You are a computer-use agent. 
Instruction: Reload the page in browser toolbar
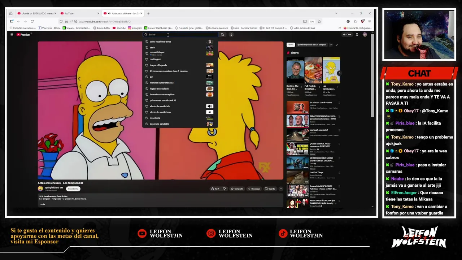point(32,21)
